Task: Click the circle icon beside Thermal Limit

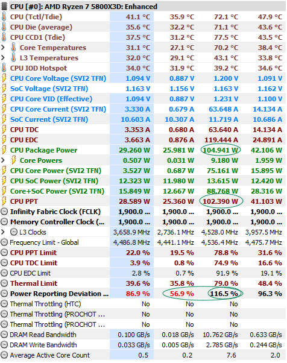Action: tap(4, 283)
